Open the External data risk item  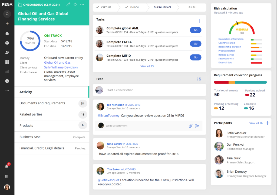click(x=225, y=63)
